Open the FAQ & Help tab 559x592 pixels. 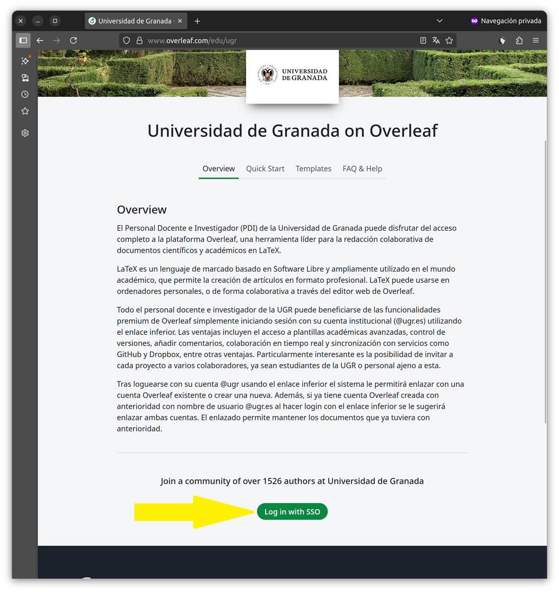[x=362, y=169]
